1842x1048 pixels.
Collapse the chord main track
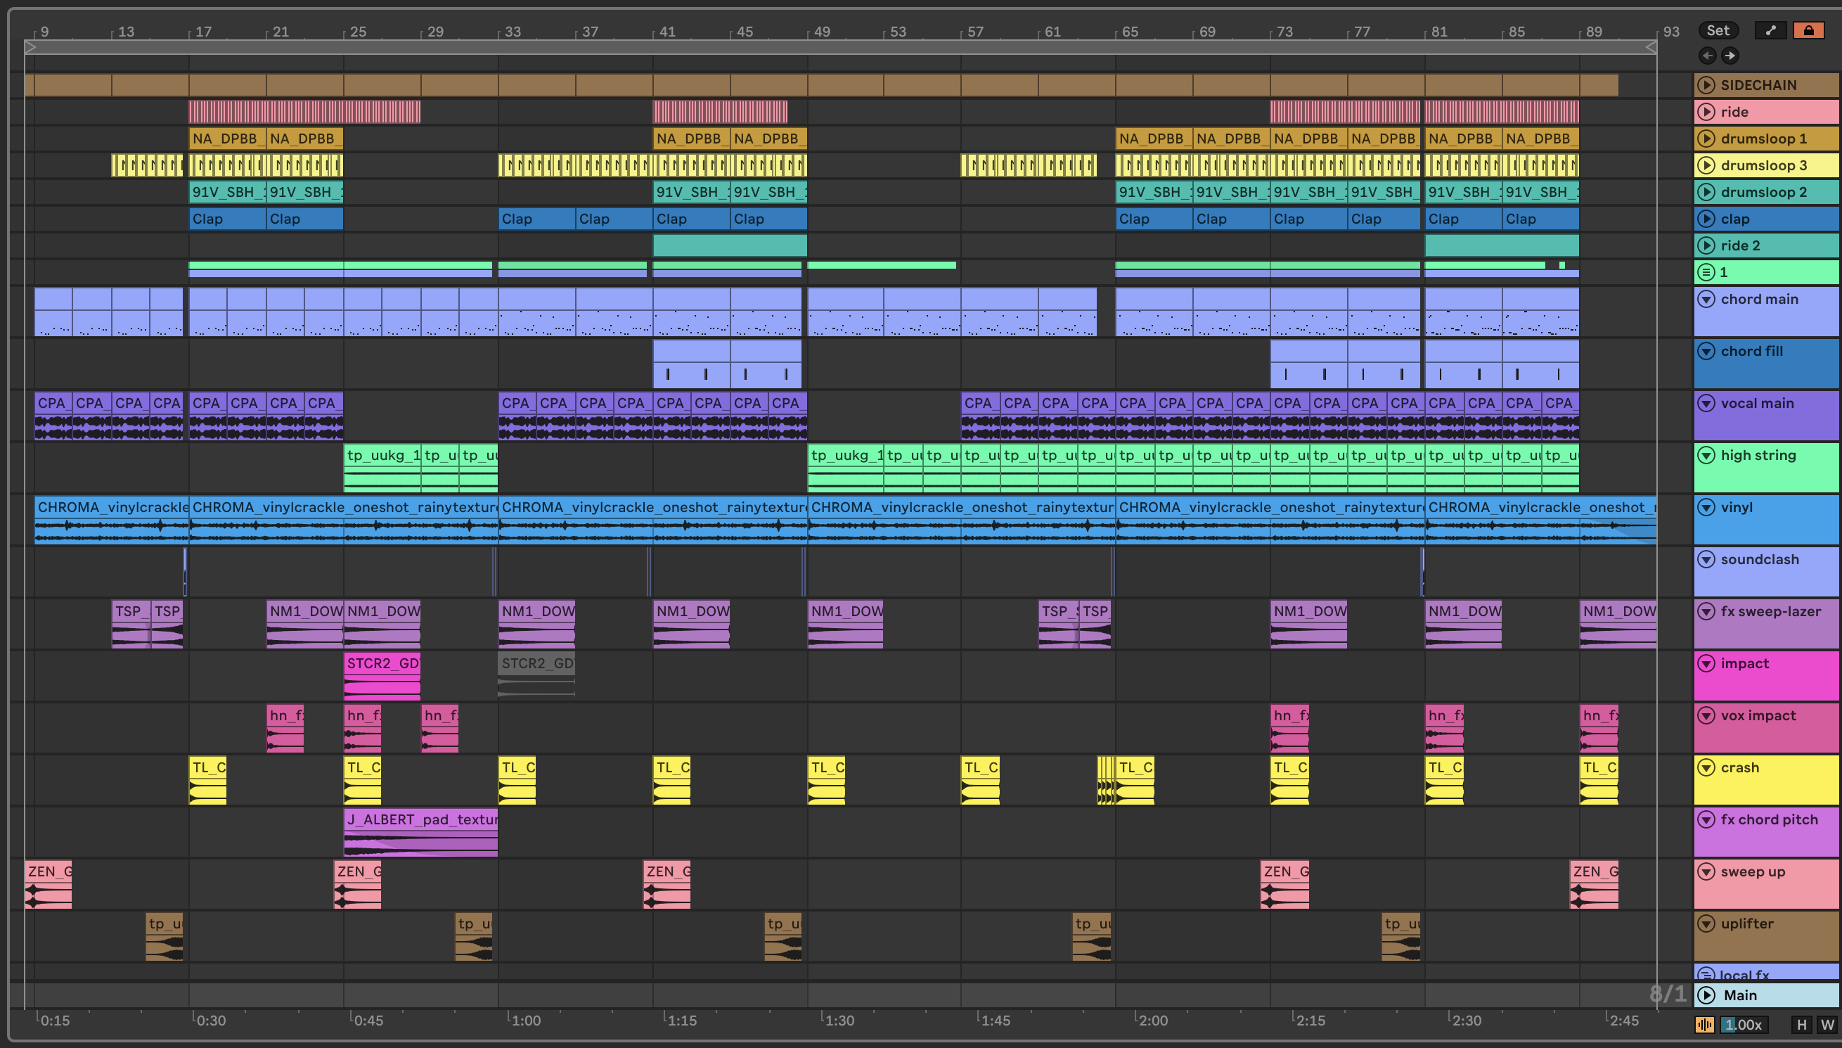tap(1706, 299)
